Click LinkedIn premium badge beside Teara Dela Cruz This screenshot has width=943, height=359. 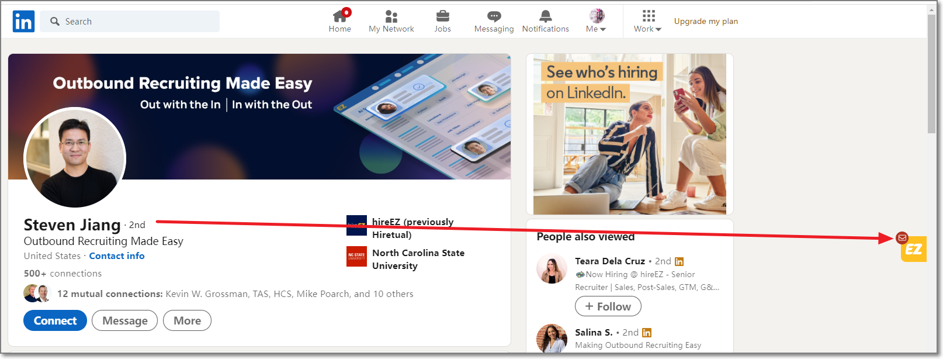(x=679, y=261)
